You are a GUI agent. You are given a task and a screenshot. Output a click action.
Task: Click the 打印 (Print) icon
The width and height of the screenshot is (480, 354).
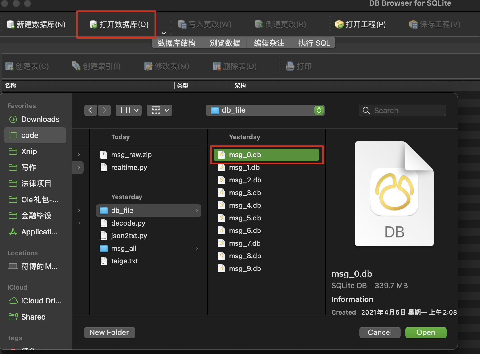tap(290, 66)
